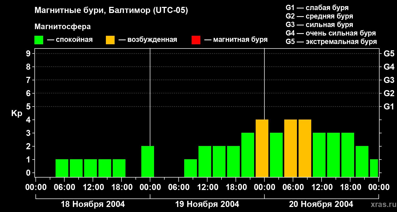Image resolution: width=397 pixels, height=212 pixels.
Task: Click the 06:00 time label for 18 November
Action: pyautogui.click(x=64, y=187)
